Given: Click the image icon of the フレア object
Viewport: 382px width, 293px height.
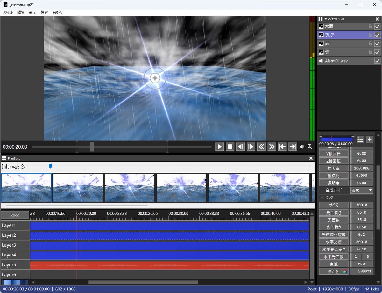Looking at the screenshot, I should tap(321, 35).
